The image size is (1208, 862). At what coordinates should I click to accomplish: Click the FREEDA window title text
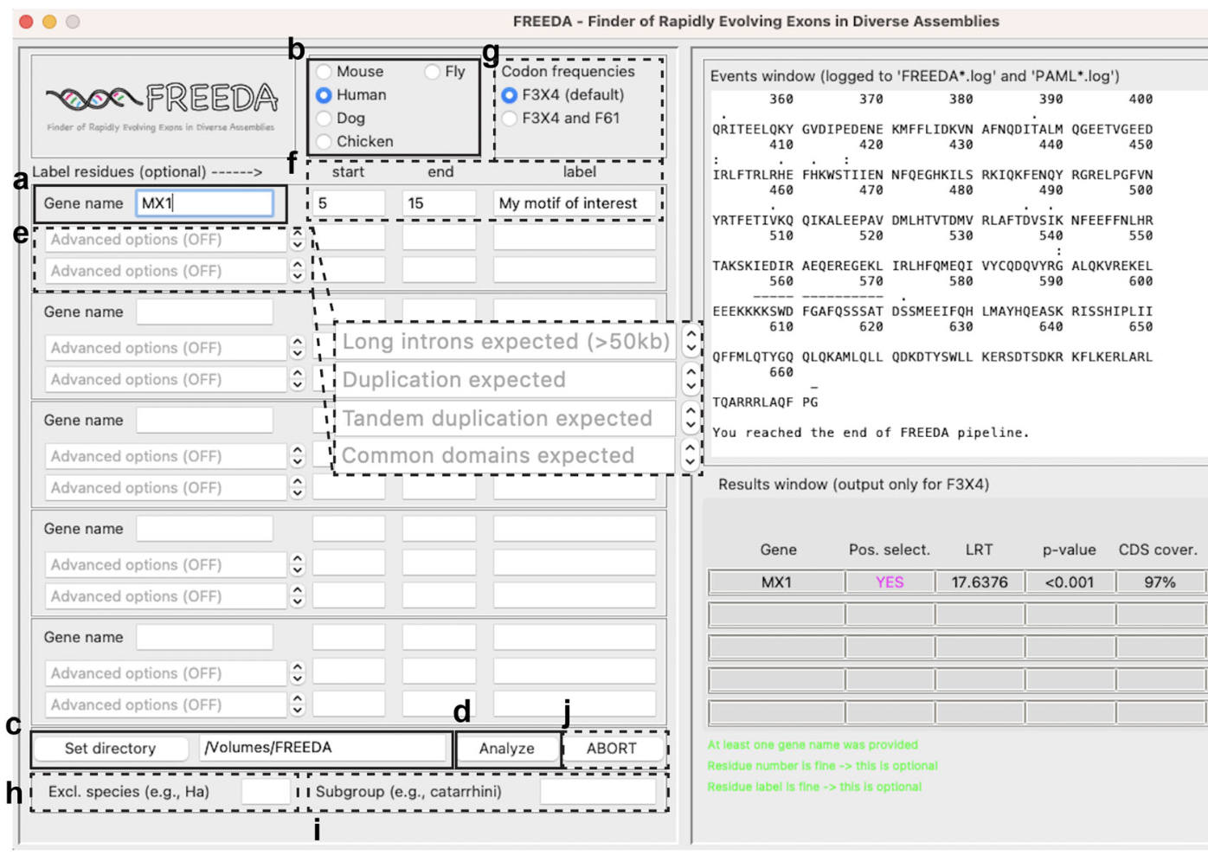click(755, 21)
